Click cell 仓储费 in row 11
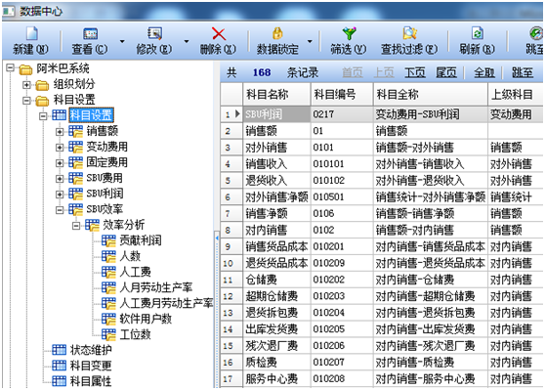The image size is (545, 390). tap(276, 280)
